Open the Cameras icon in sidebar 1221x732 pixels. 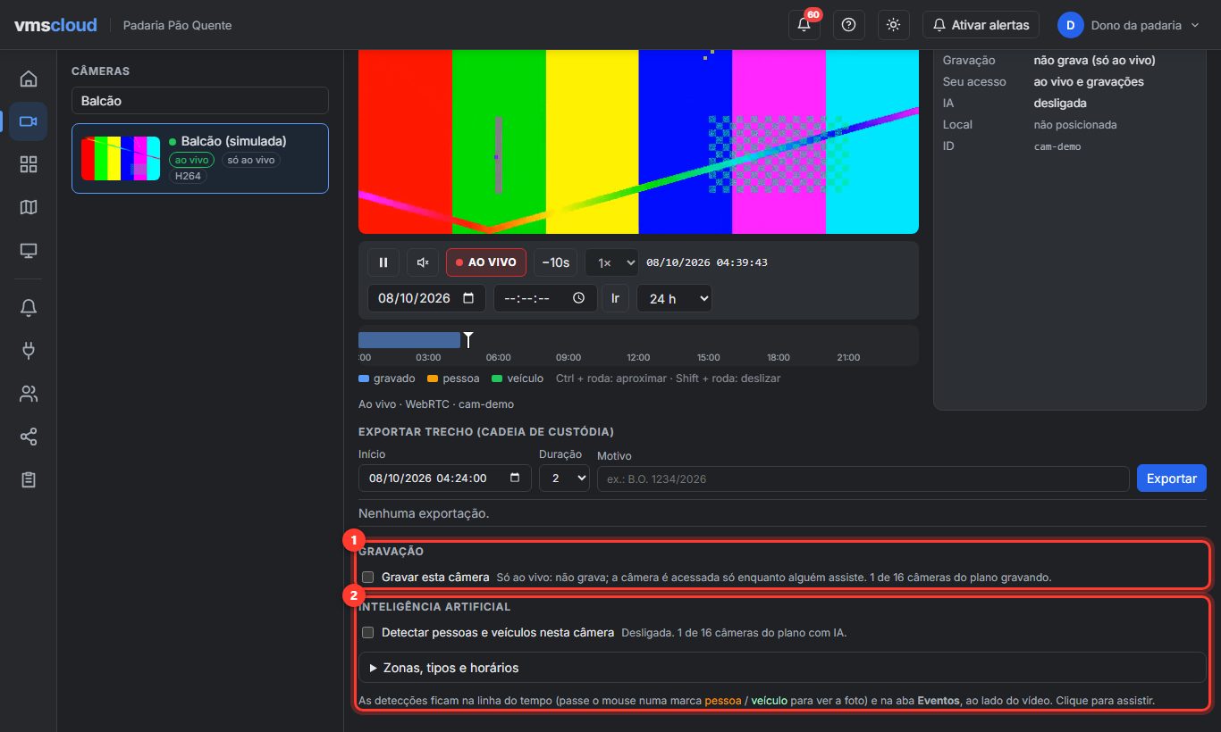(x=29, y=121)
